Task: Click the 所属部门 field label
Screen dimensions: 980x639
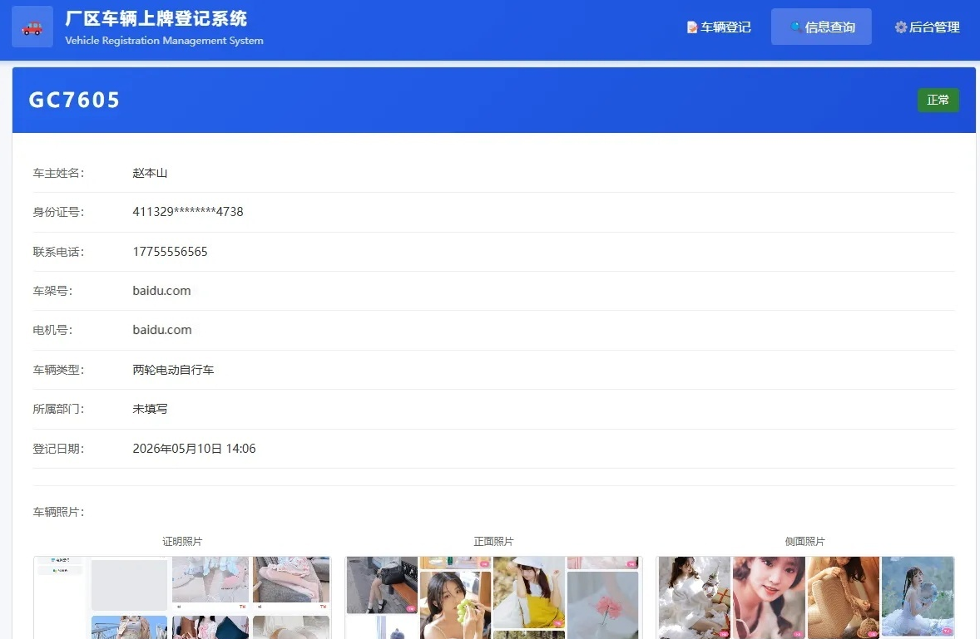Action: 58,410
